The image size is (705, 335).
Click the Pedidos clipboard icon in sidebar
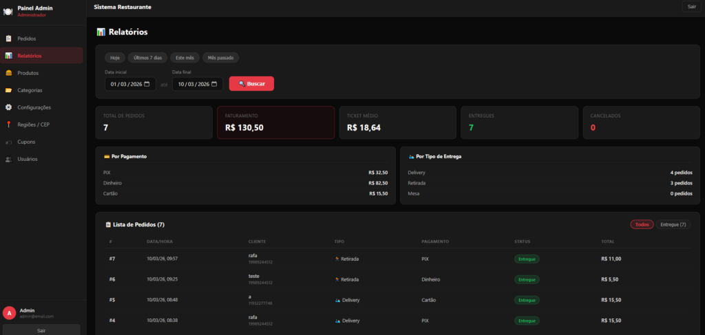(x=8, y=39)
